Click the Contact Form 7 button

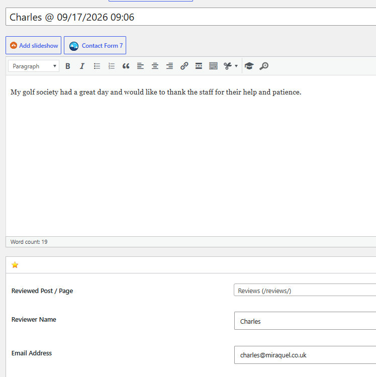95,45
